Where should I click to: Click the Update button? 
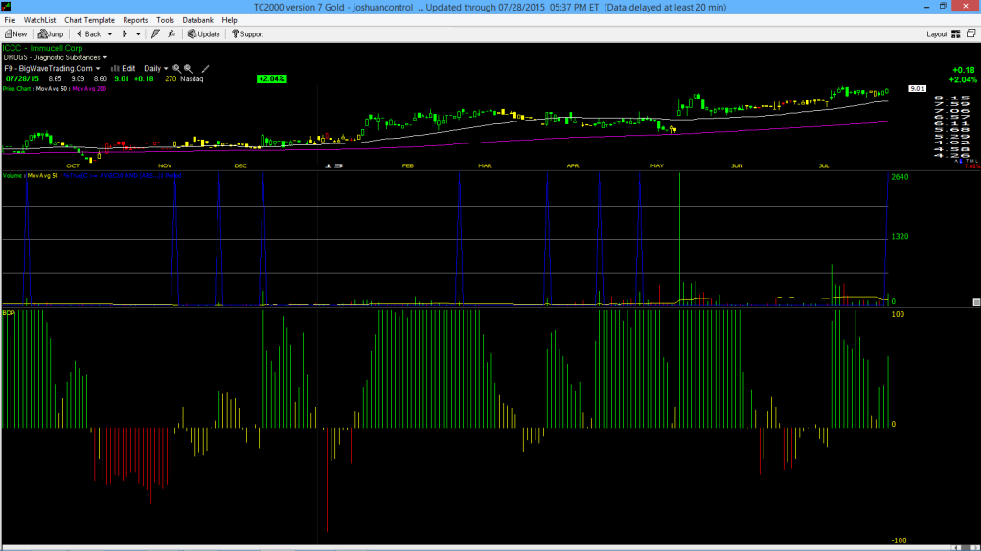click(x=204, y=33)
